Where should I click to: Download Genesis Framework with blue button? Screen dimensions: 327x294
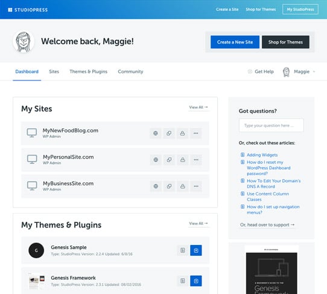coord(196,281)
